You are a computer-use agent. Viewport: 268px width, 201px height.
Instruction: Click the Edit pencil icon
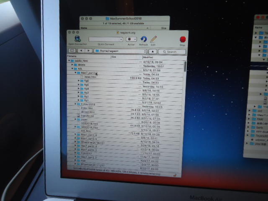(154, 39)
